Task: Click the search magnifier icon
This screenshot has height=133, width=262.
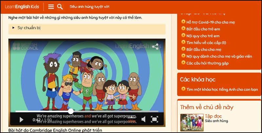Action: click(x=60, y=7)
